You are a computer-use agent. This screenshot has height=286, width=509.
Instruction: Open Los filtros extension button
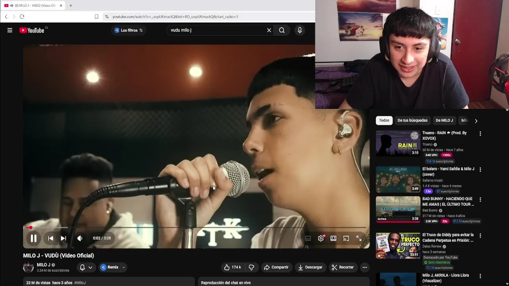(x=128, y=30)
